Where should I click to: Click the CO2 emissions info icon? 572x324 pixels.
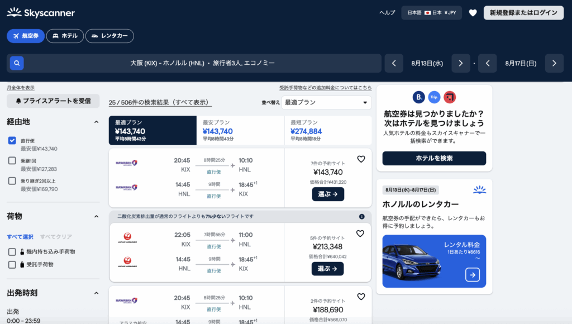click(361, 216)
